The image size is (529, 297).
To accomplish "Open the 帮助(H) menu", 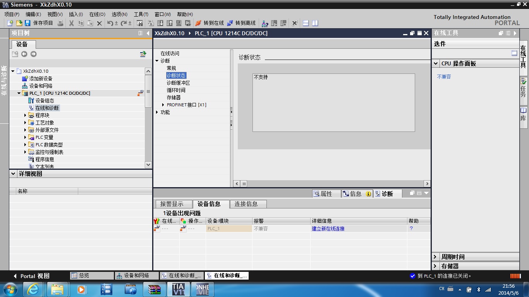I will coord(185,14).
